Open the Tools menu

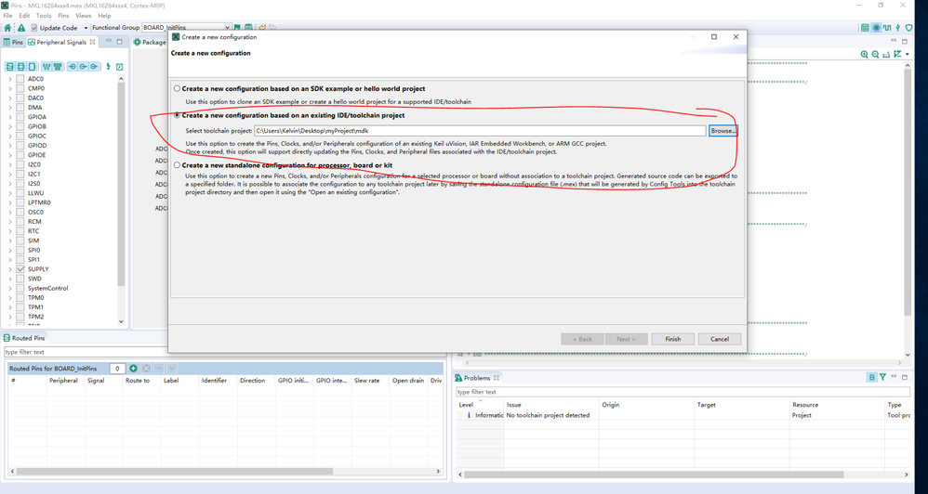tap(44, 16)
